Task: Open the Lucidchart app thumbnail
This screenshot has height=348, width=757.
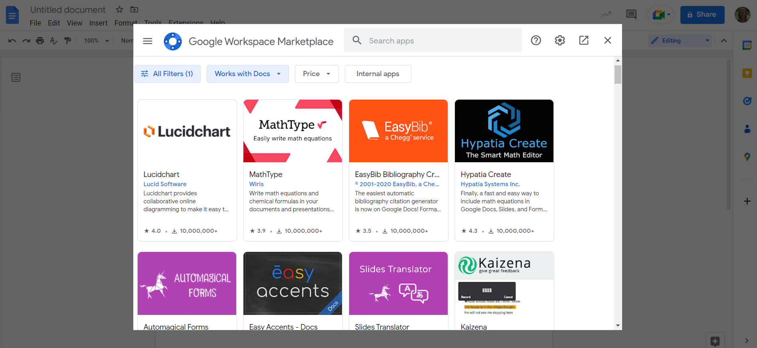Action: coord(187,131)
